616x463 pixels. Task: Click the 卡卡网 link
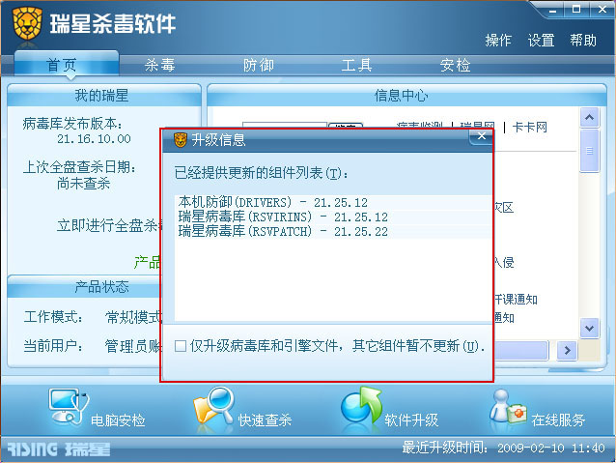(x=529, y=127)
